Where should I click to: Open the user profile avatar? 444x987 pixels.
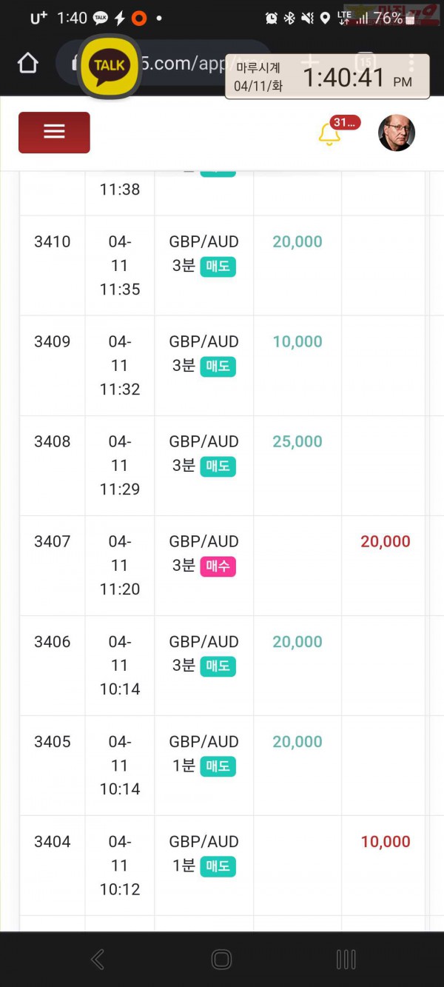tap(397, 133)
